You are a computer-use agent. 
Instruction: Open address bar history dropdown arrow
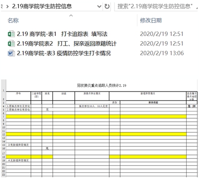[99, 7]
